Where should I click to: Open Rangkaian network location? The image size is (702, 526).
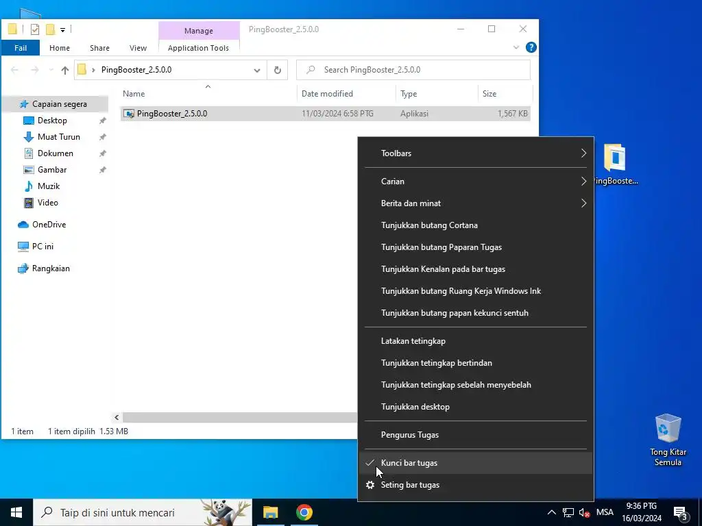tap(51, 268)
